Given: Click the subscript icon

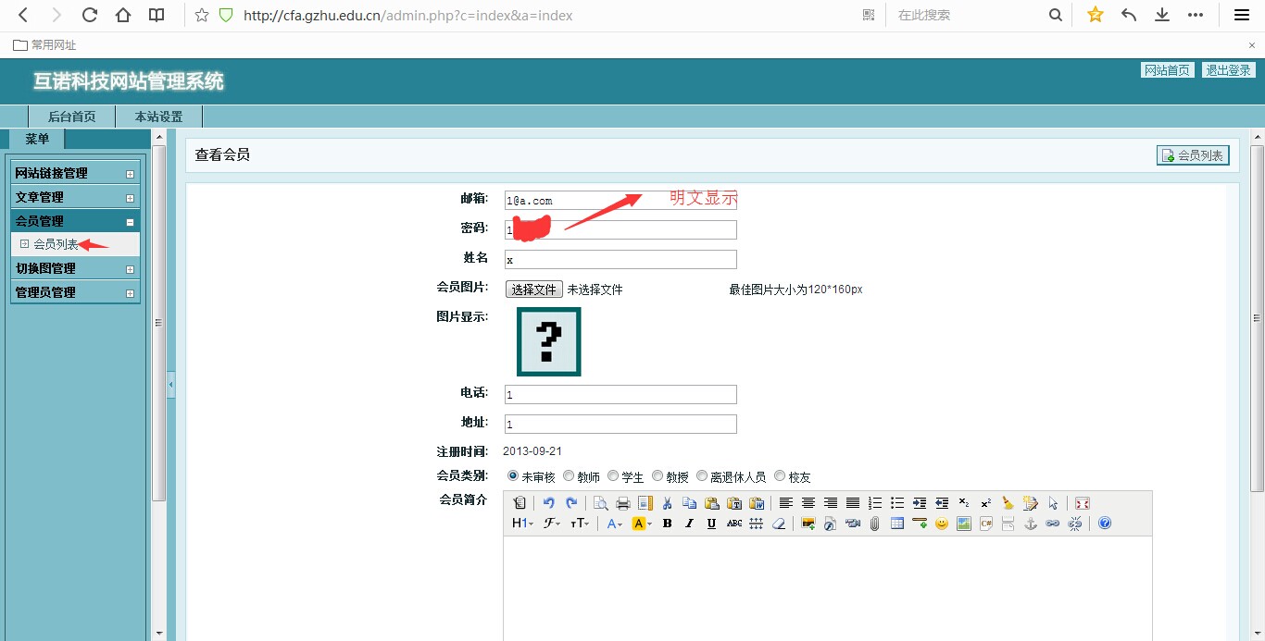Looking at the screenshot, I should click(963, 503).
